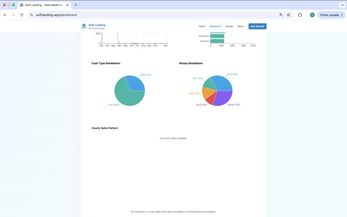Image resolution: width=347 pixels, height=217 pixels.
Task: Click the Get Started button
Action: pos(257,26)
